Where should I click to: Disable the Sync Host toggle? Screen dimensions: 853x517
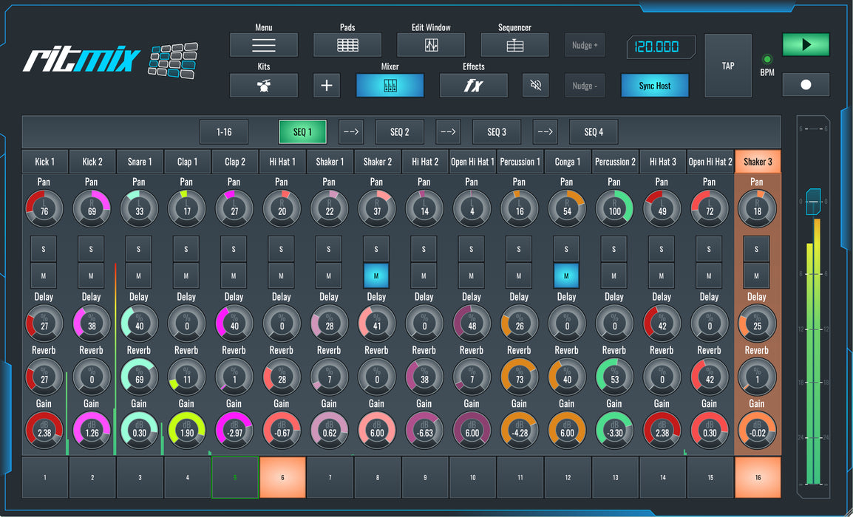654,86
